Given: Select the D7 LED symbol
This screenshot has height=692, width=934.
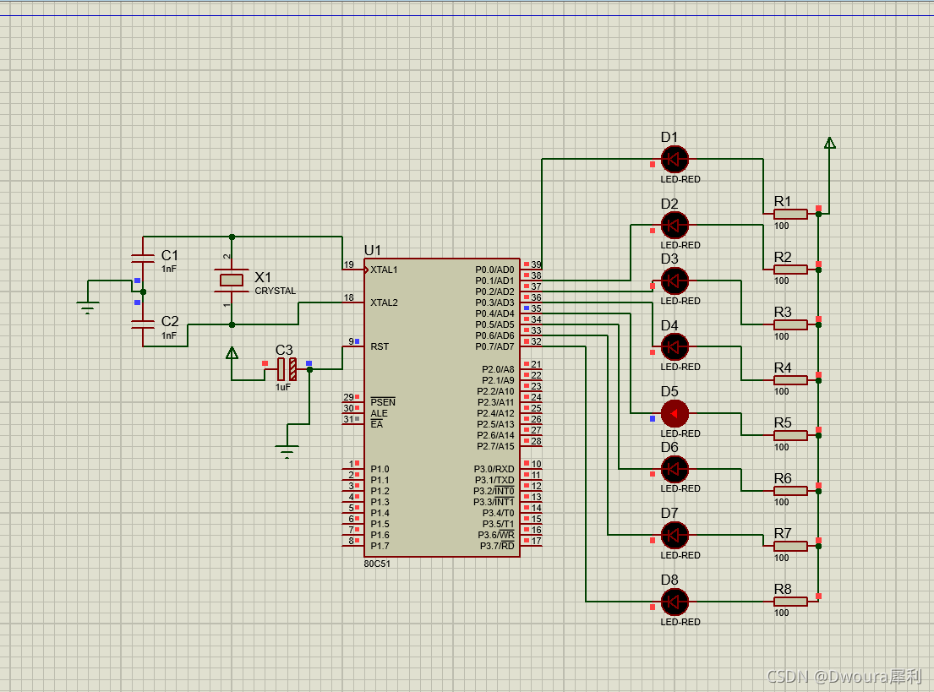Looking at the screenshot, I should pyautogui.click(x=675, y=535).
